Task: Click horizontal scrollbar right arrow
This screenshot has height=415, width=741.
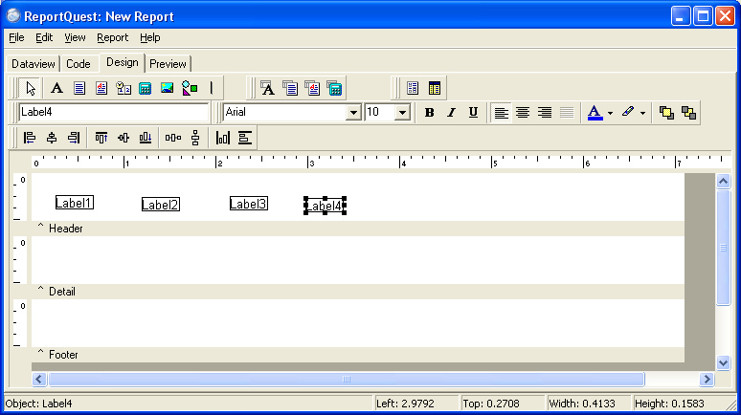Action: pos(707,379)
